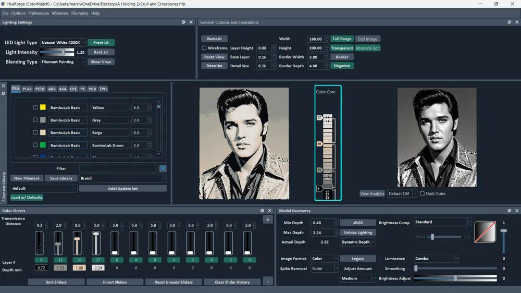Open the Filaments menu
521x293 pixels.
(80, 14)
